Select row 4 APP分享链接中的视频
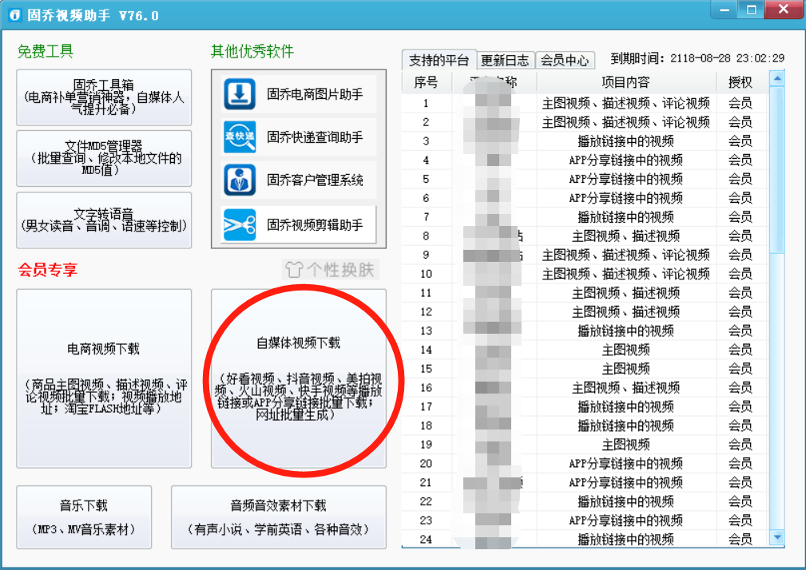The image size is (806, 570). pyautogui.click(x=585, y=160)
